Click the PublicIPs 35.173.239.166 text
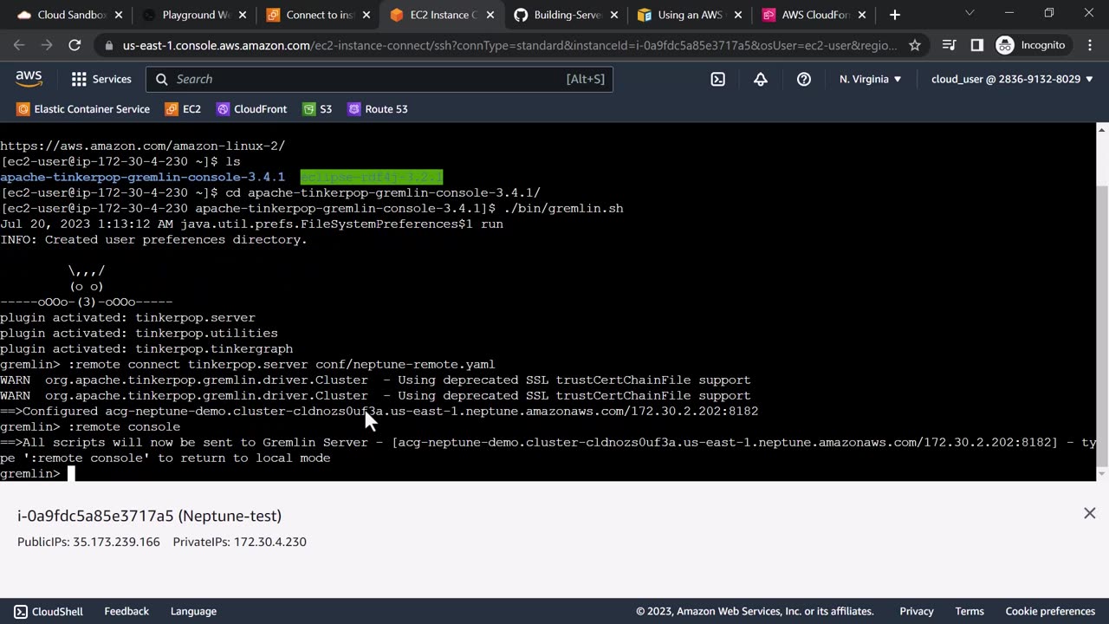 (x=88, y=542)
